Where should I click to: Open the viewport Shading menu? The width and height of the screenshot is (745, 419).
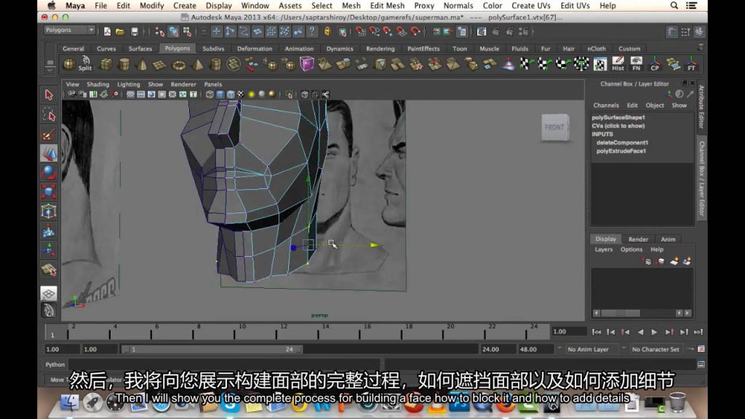98,84
